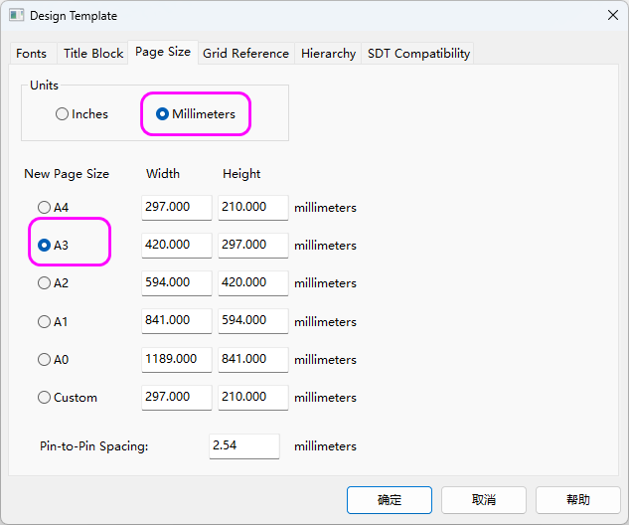This screenshot has width=629, height=525.
Task: Click Pin-to-Pin Spacing field 2.54
Action: (x=244, y=445)
